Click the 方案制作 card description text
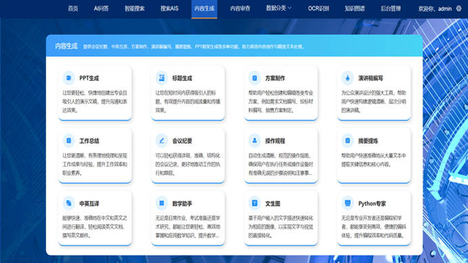Image resolution: width=468 pixels, height=263 pixels. 281,102
